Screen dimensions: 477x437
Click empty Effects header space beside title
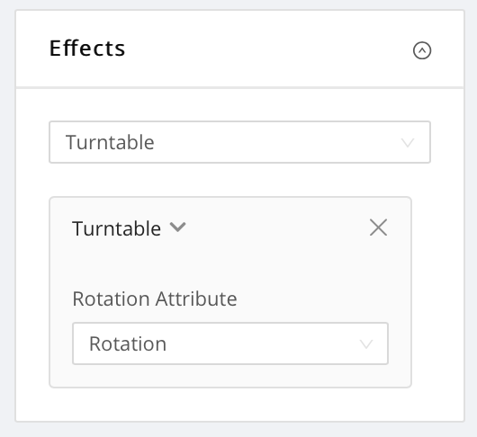(x=267, y=49)
